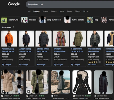Select the Plus size filter chip
Viewport: 114px width, 100px height.
tap(30, 20)
